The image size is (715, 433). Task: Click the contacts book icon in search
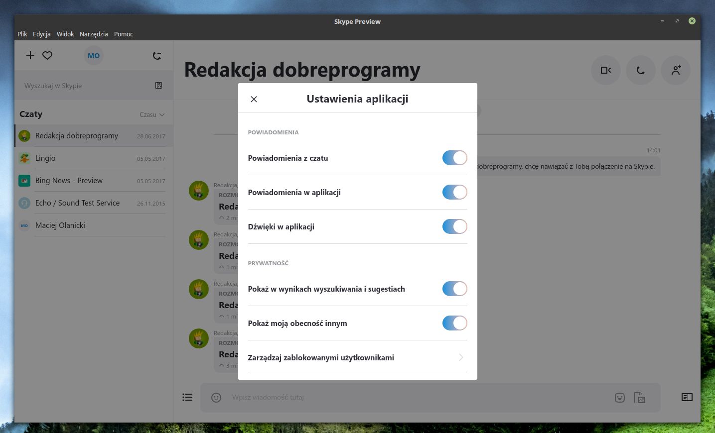click(158, 86)
